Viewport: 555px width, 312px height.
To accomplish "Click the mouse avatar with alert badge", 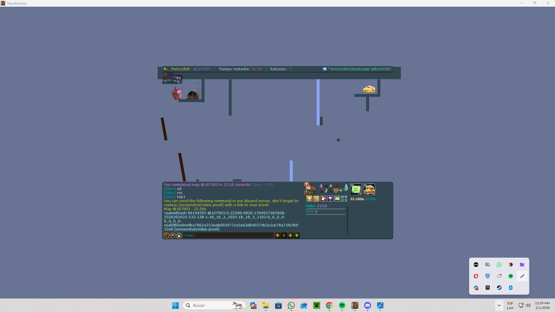I will [x=310, y=189].
